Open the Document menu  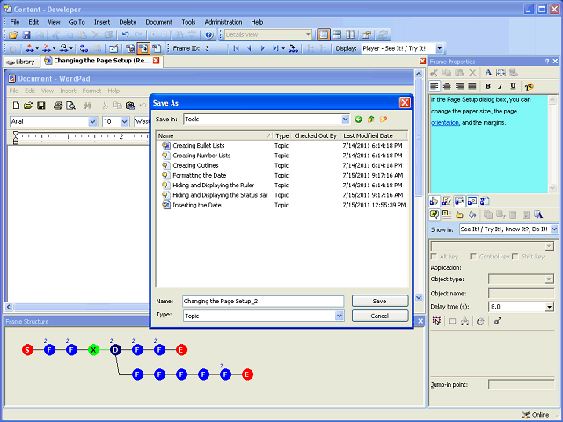tap(158, 22)
